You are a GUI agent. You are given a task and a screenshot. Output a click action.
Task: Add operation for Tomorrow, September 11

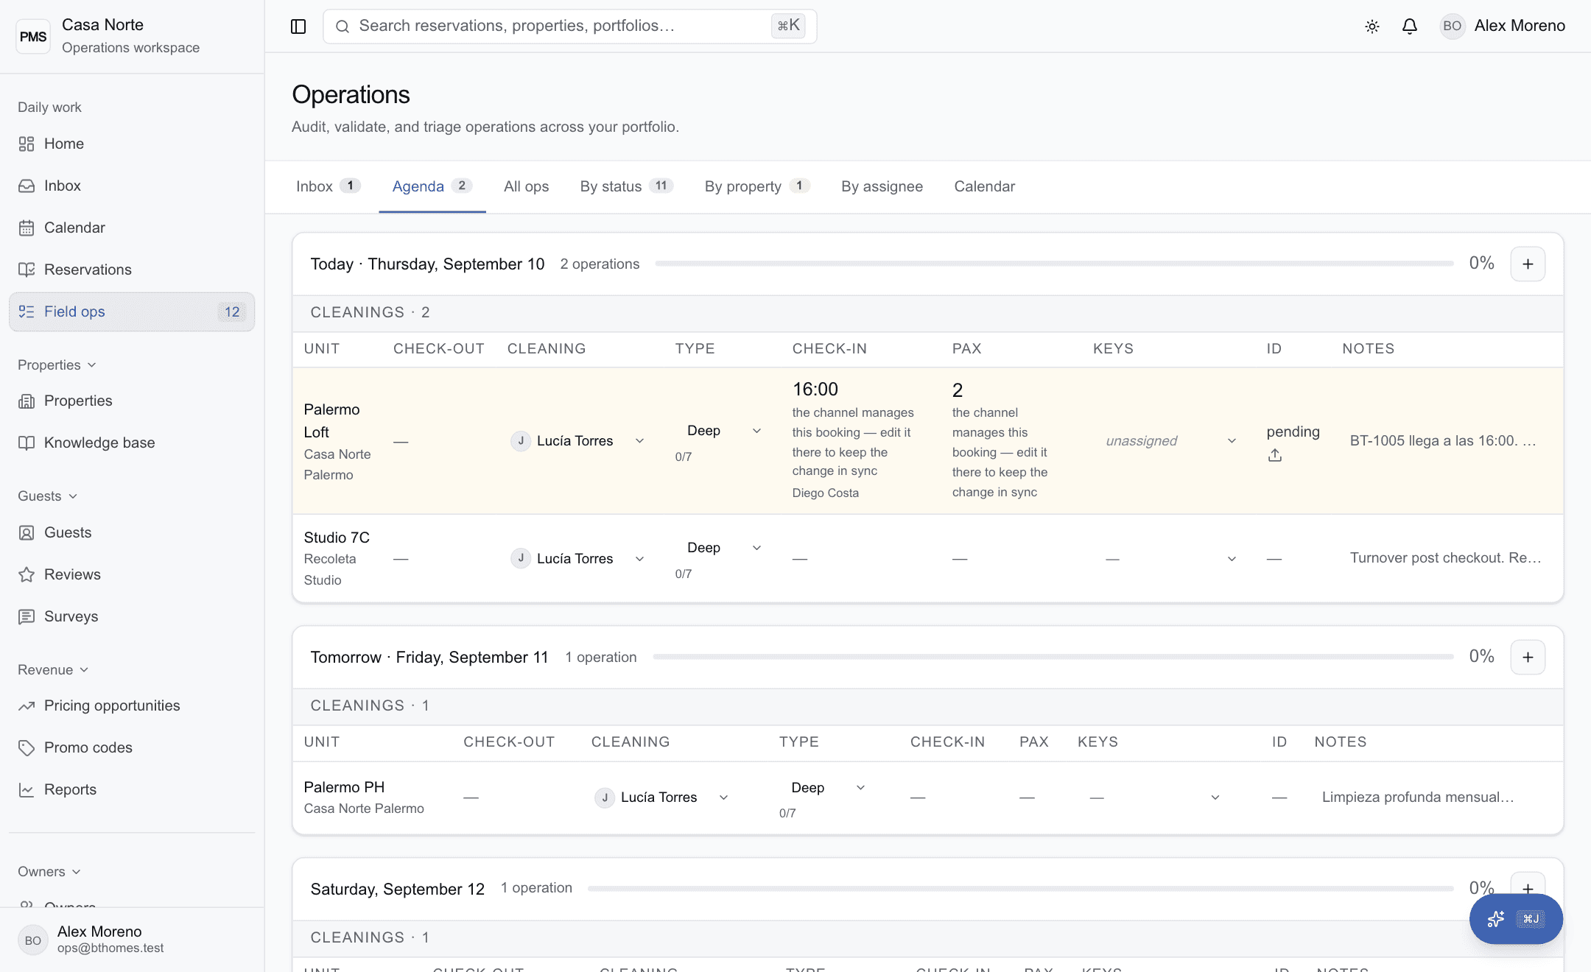1528,657
